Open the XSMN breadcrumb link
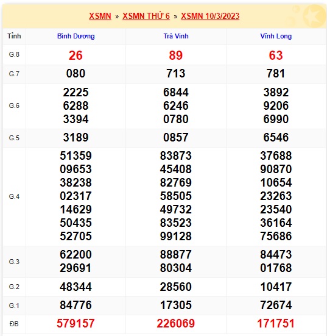 tap(100, 16)
